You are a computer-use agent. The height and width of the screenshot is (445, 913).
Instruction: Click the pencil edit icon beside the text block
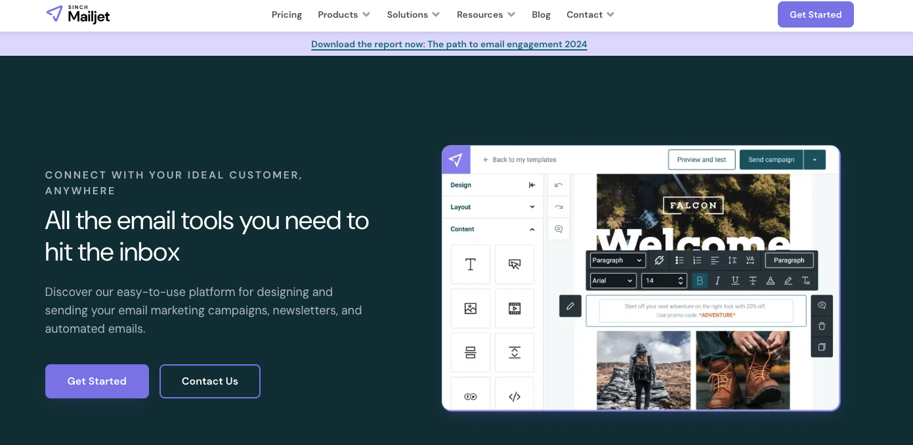(570, 306)
